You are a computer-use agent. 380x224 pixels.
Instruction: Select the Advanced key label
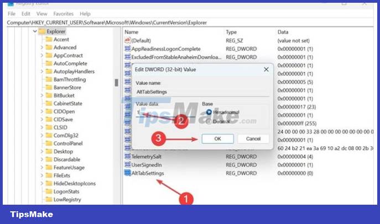[65, 47]
